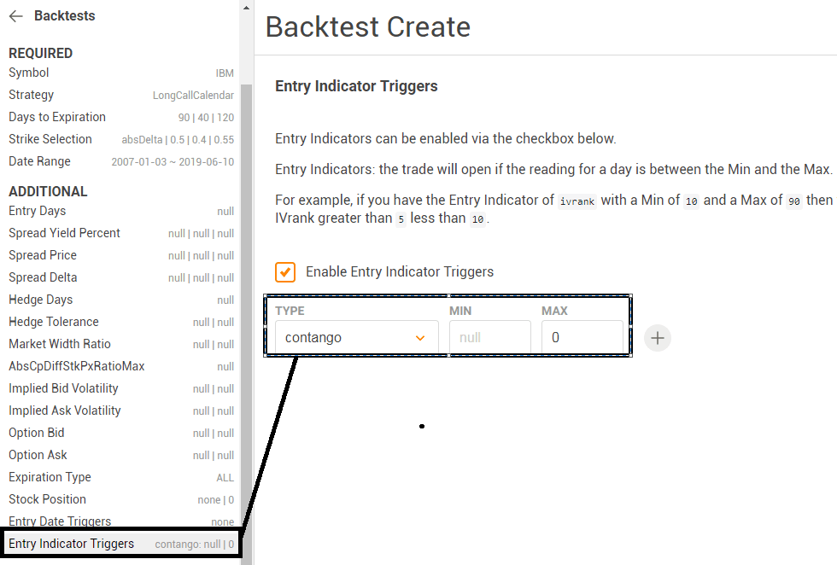Click the MAX input field showing 0
Image resolution: width=837 pixels, height=565 pixels.
[582, 337]
